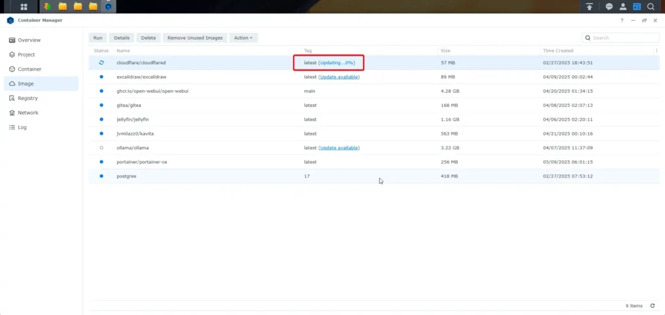
Task: Open the Overview section in the sidebar
Action: [x=41, y=40]
